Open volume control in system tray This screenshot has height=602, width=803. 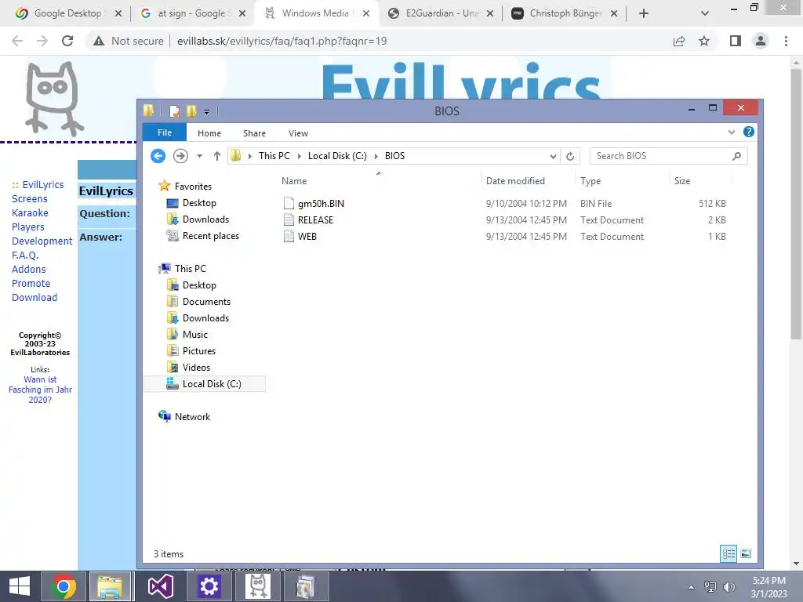coord(729,586)
